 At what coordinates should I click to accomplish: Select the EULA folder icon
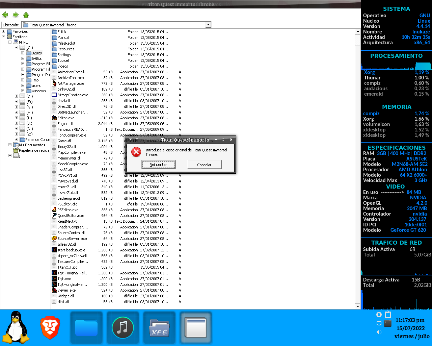[x=54, y=32]
